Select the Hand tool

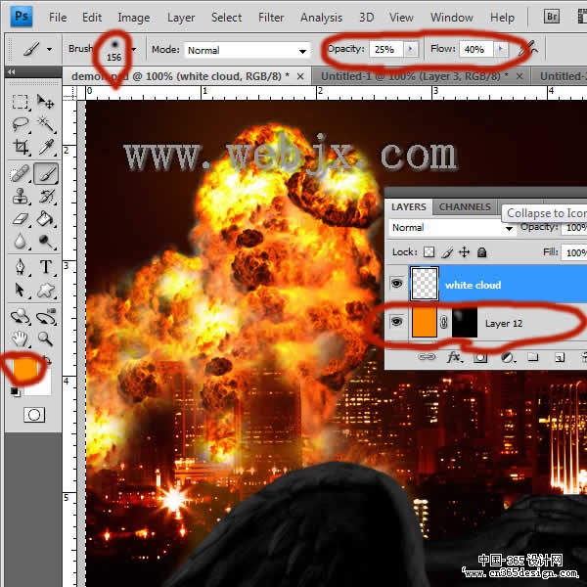coord(20,339)
